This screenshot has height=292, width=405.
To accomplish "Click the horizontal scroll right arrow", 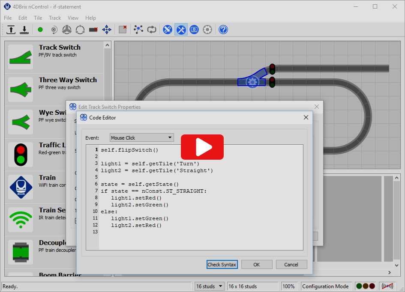I will [390, 272].
